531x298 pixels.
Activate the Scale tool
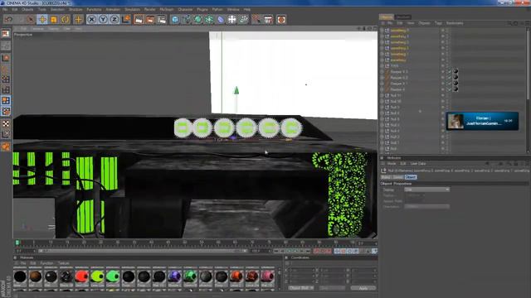(54, 20)
